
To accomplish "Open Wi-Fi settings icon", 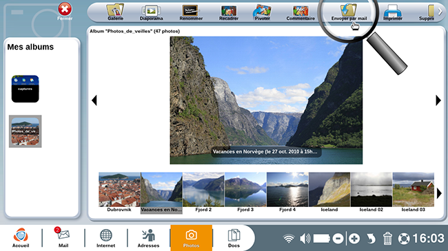I will [289, 239].
